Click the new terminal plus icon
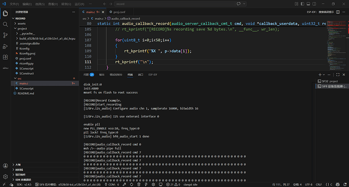The width and height of the screenshot is (349, 187). (320, 75)
